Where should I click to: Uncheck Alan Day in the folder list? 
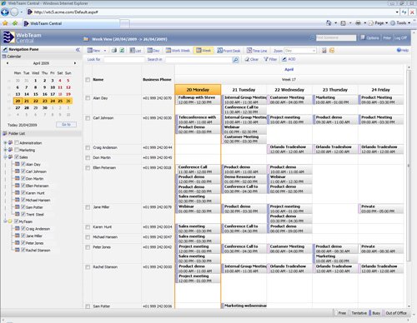[x=23, y=164]
